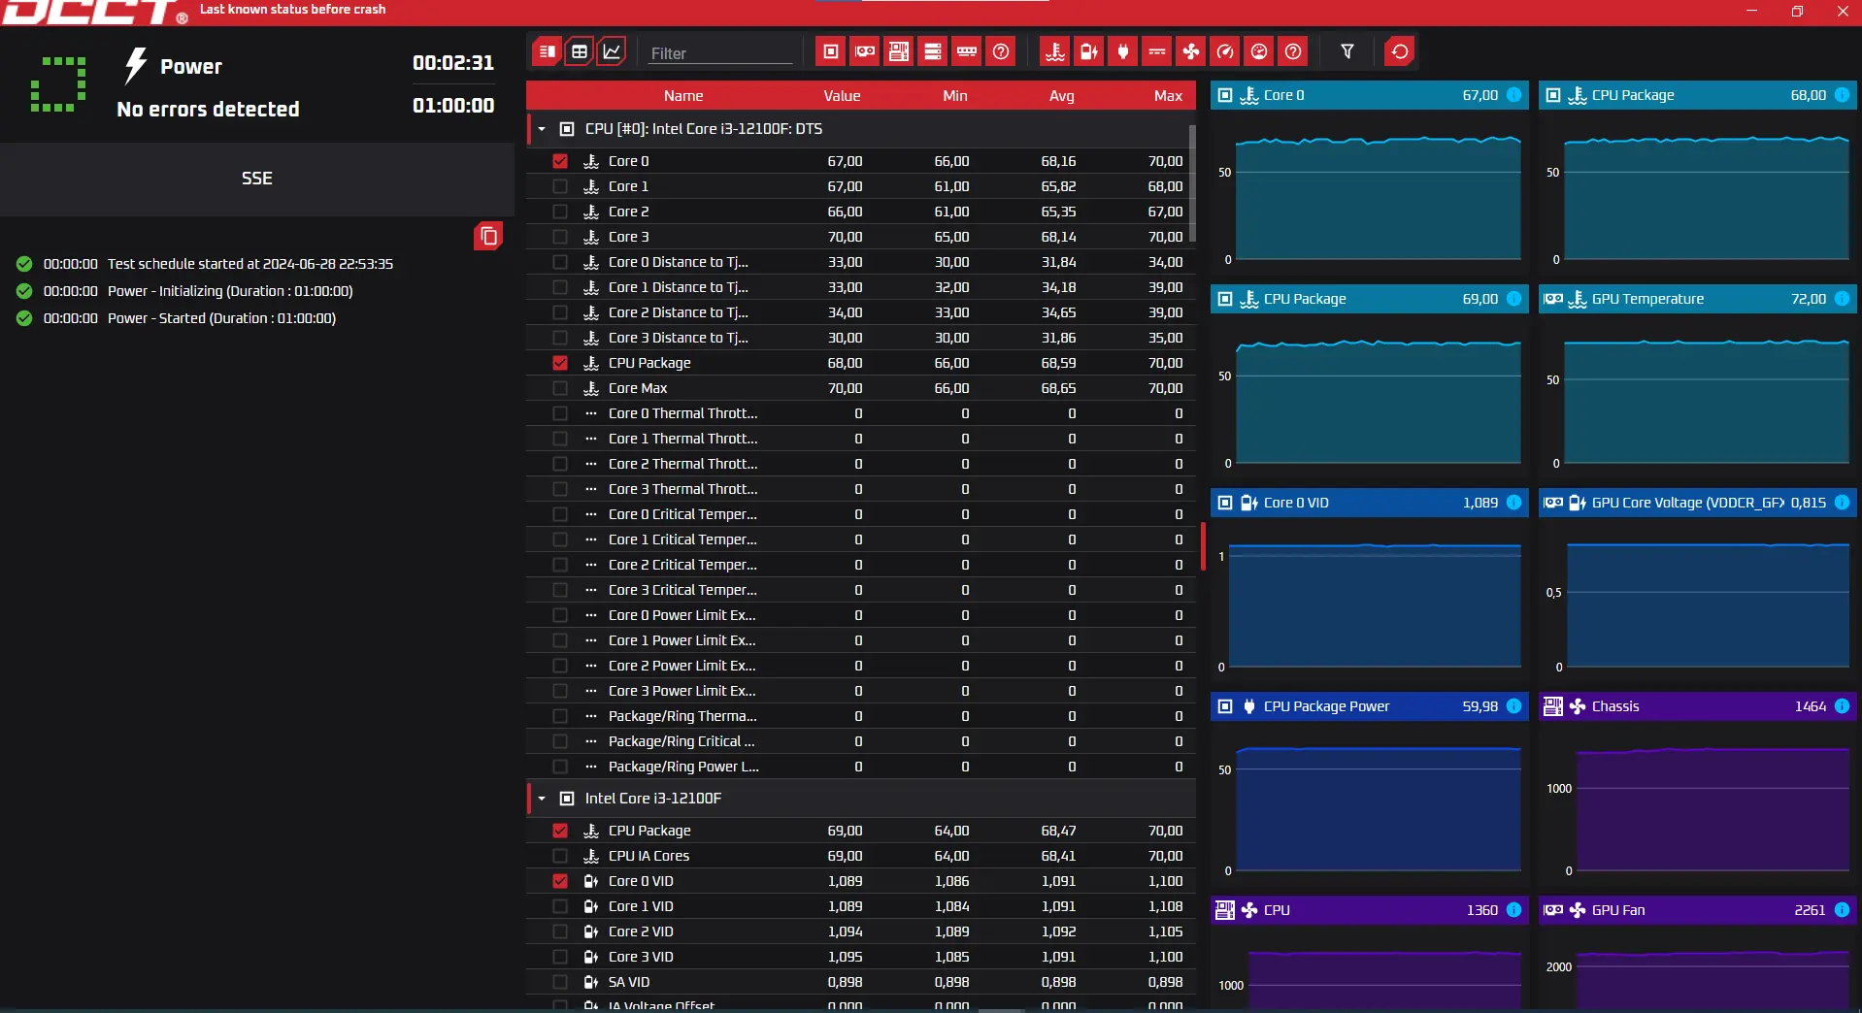Open info for the Chassis fan graph
This screenshot has height=1013, width=1862.
coord(1842,706)
